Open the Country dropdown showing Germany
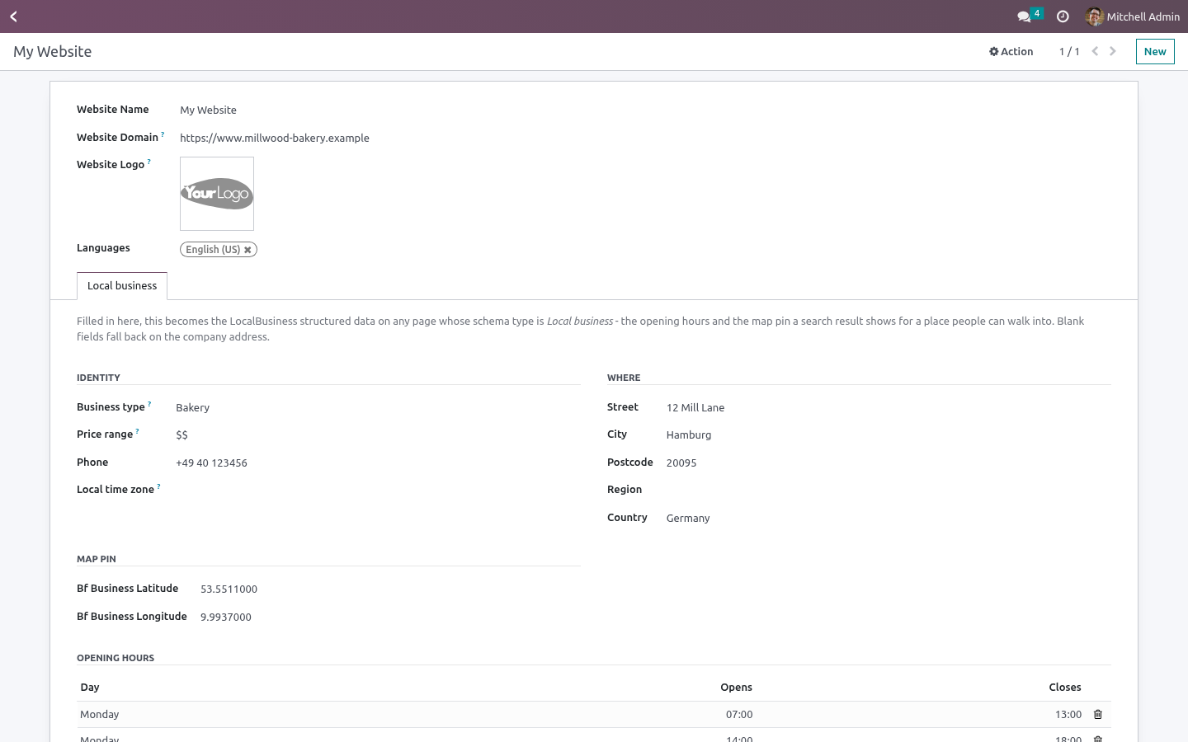This screenshot has height=742, width=1188. (889, 518)
